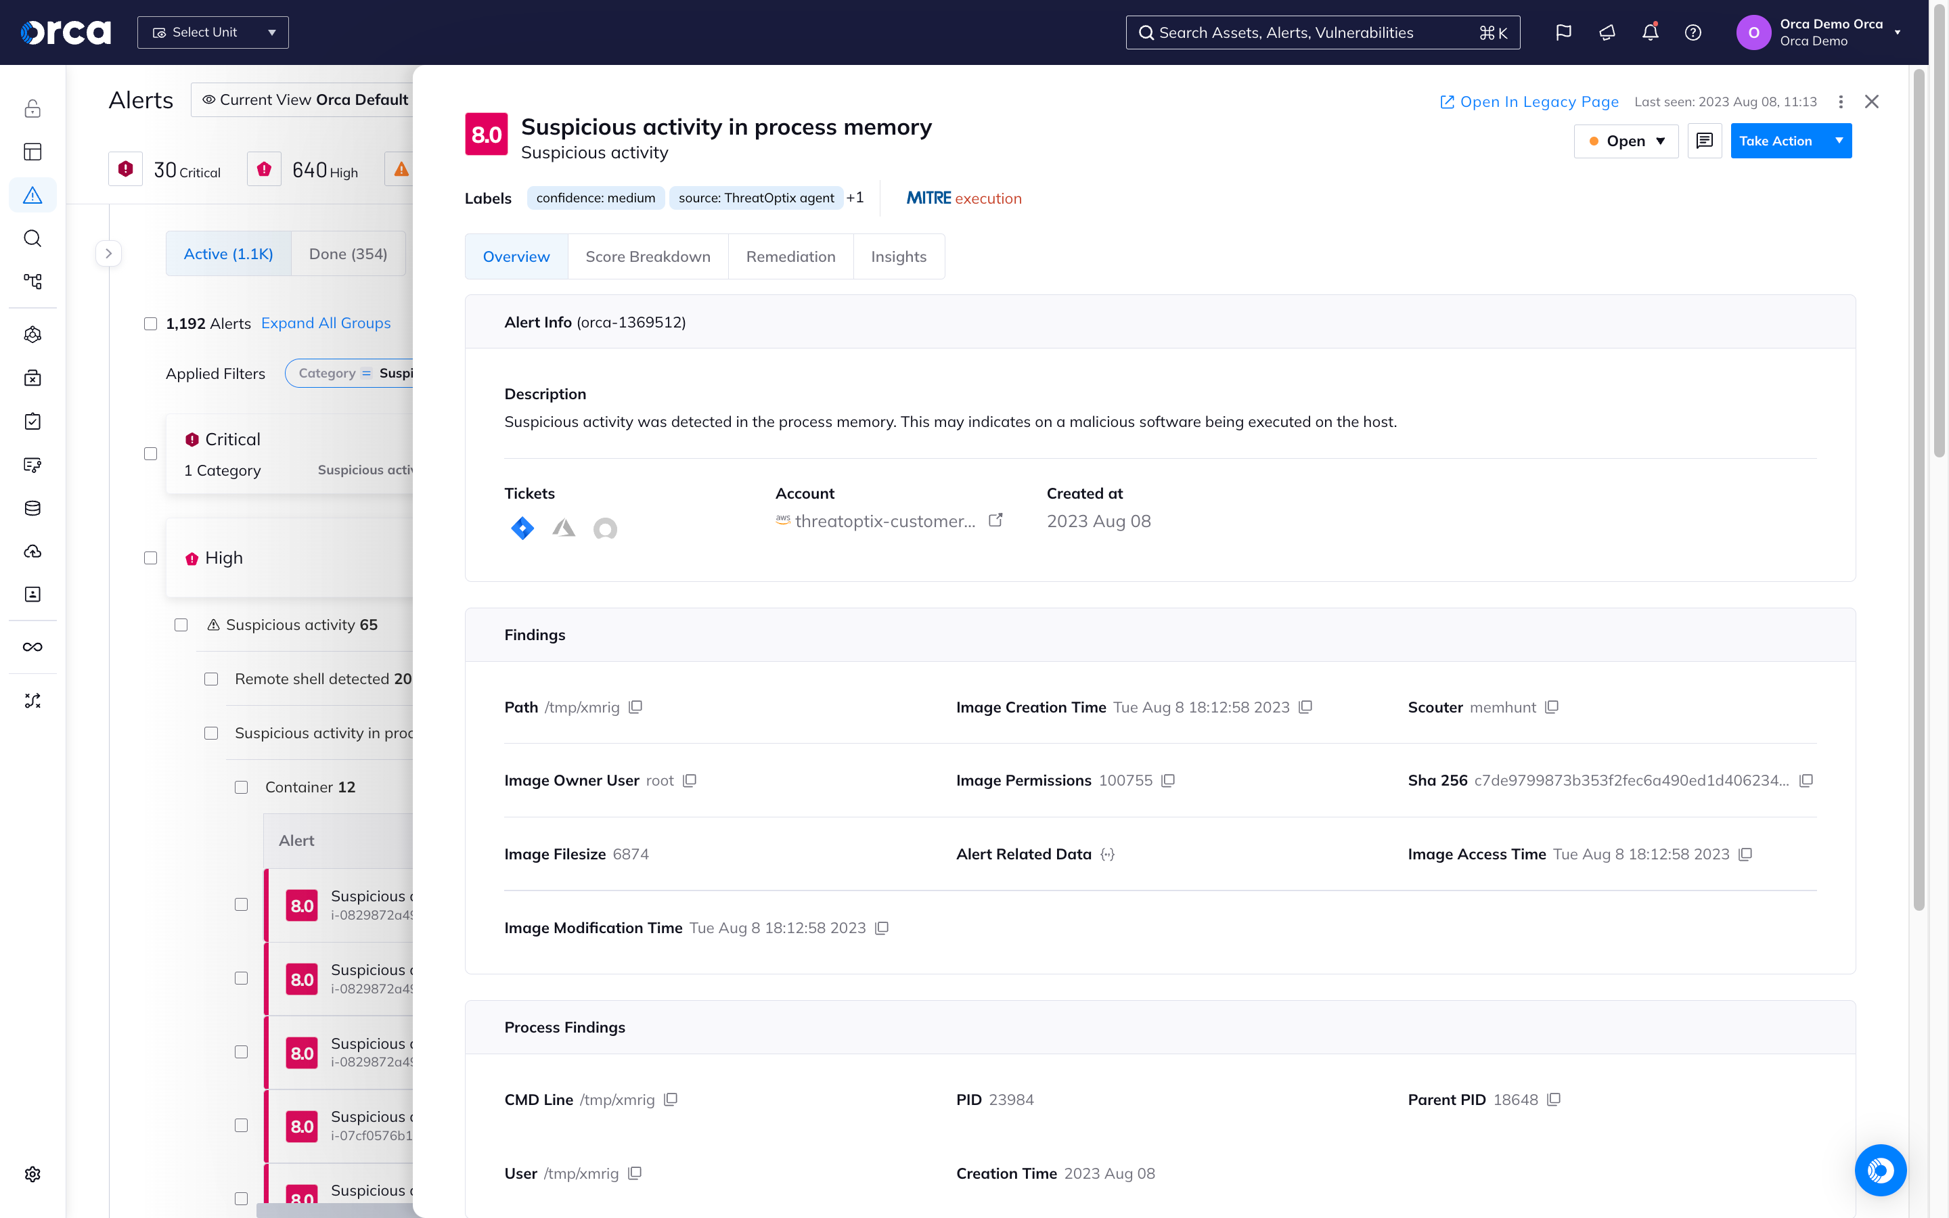
Task: Open Alert Related Data JSON icon
Action: 1107,854
